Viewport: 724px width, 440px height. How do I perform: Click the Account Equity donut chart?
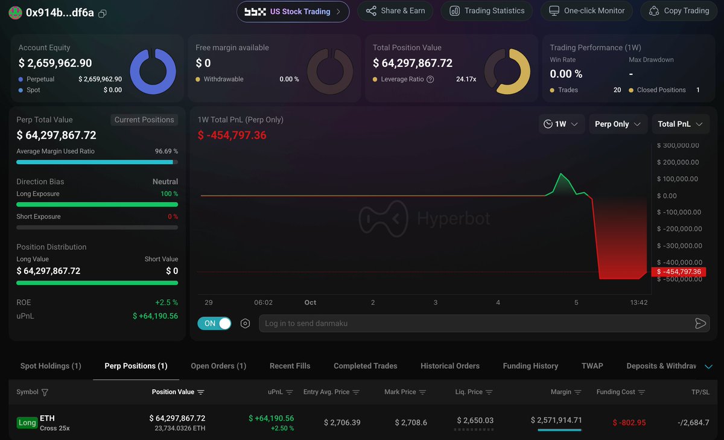(153, 71)
